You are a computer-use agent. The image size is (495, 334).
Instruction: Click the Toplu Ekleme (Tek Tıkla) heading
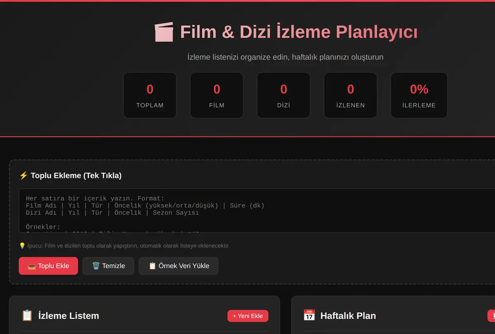click(x=76, y=176)
